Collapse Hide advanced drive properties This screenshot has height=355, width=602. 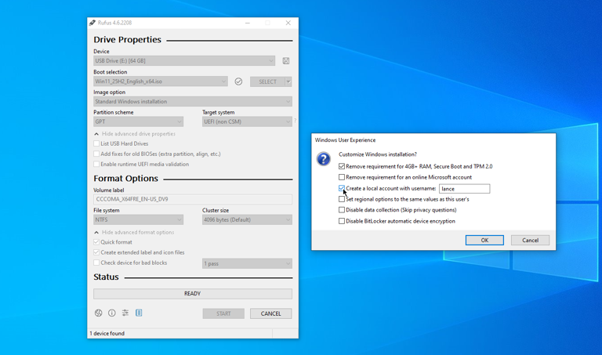(96, 134)
